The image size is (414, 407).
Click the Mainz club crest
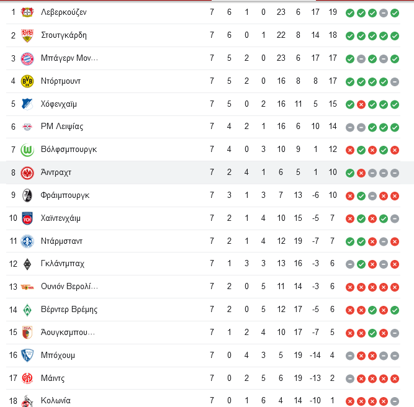tap(27, 378)
